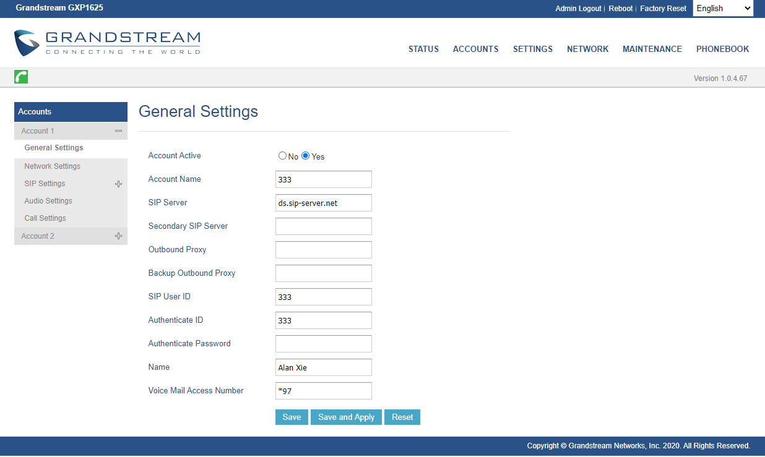The width and height of the screenshot is (765, 457).
Task: Click the Grandstream logo
Action: [107, 43]
